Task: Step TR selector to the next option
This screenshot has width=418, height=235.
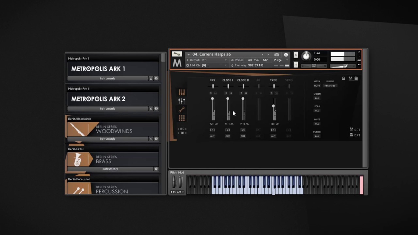Action: pos(186,133)
